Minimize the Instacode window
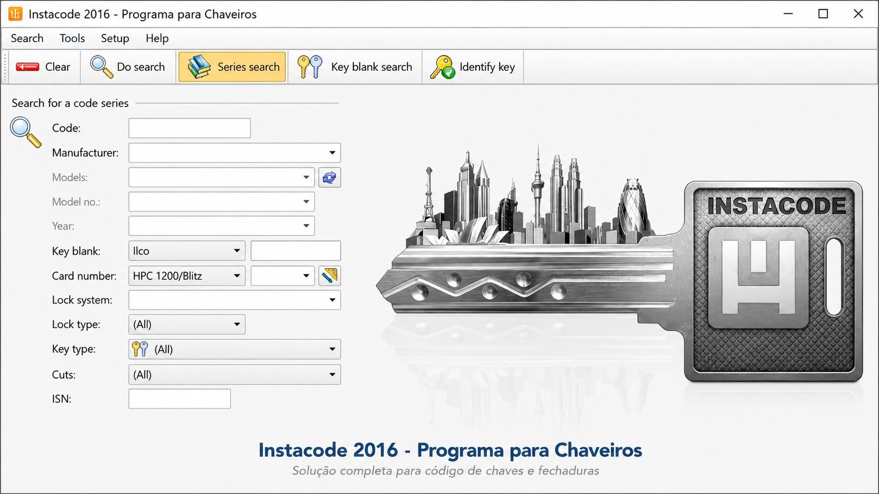The width and height of the screenshot is (879, 494). pyautogui.click(x=788, y=14)
